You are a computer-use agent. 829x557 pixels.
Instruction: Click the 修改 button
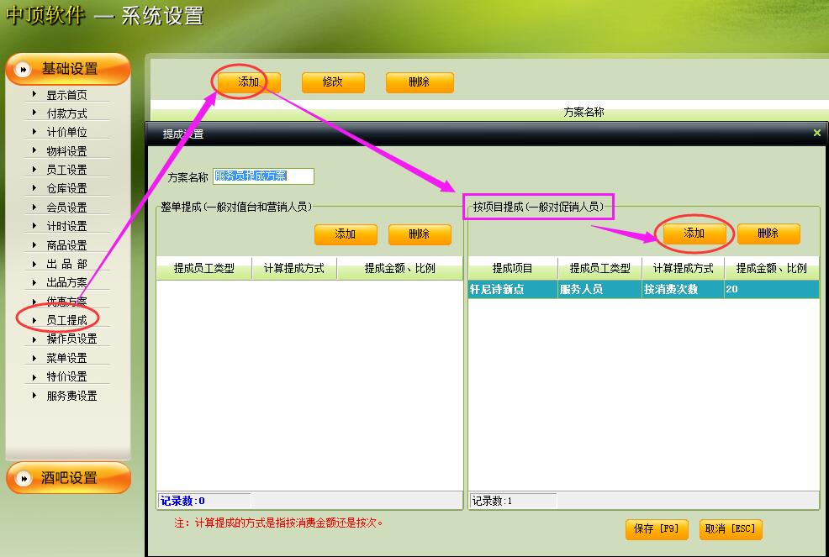click(x=333, y=82)
